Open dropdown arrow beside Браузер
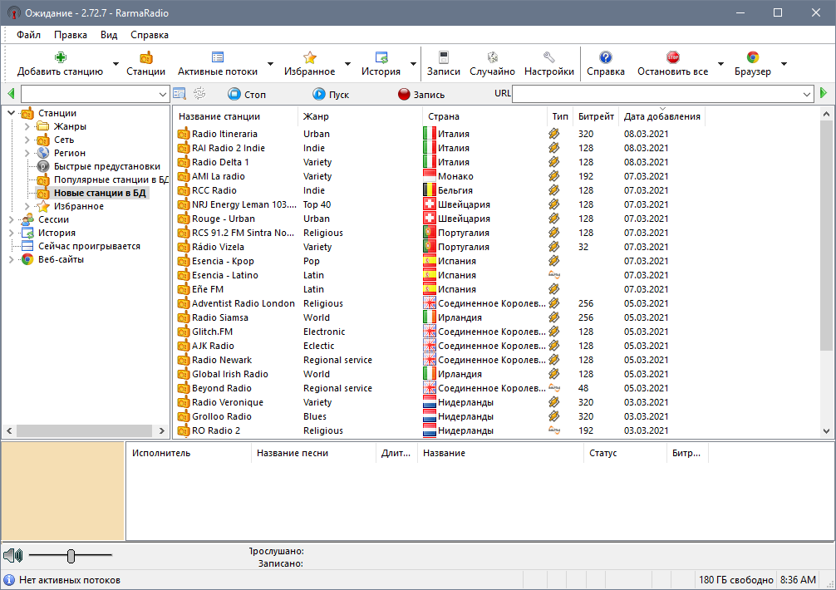This screenshot has width=836, height=590. 784,64
